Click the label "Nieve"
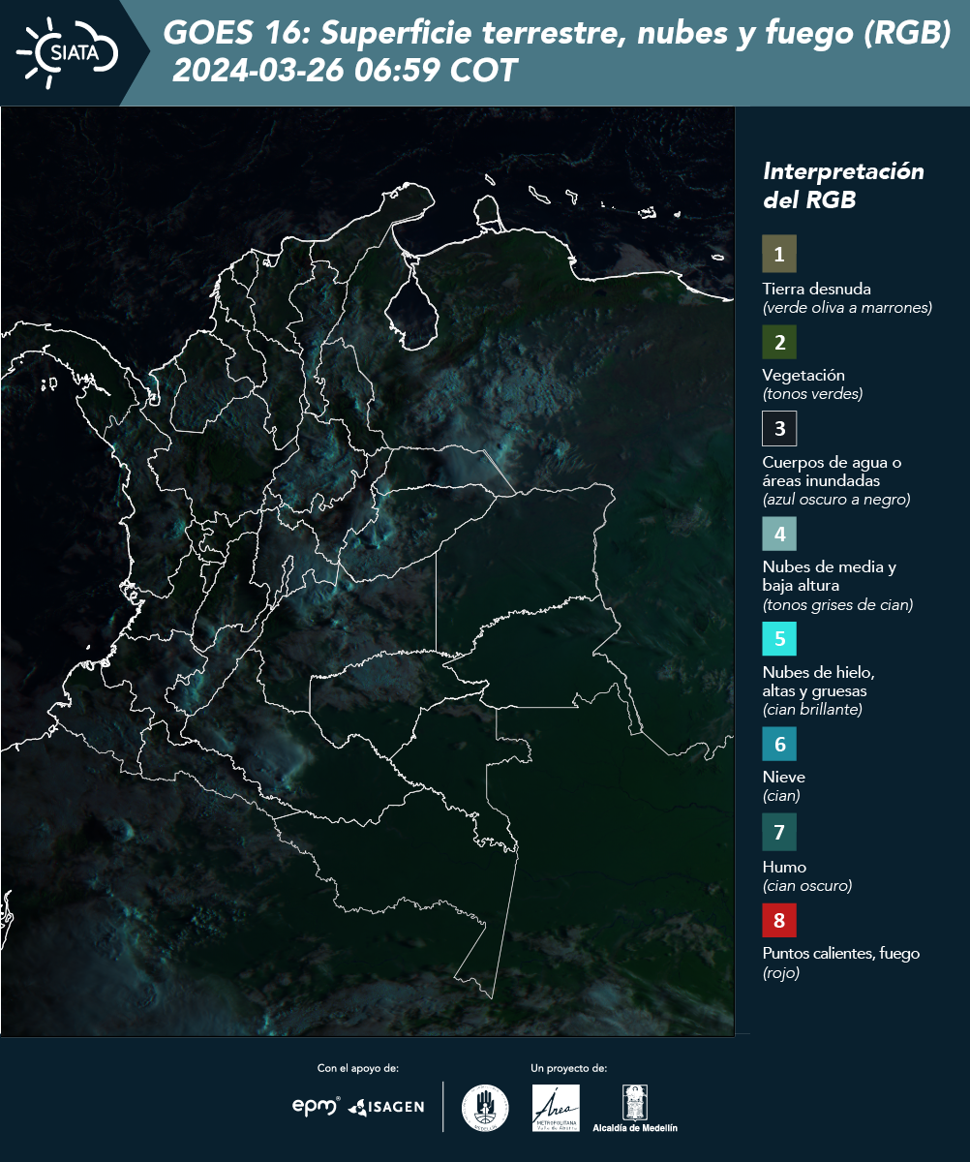Image resolution: width=970 pixels, height=1162 pixels. coord(784,777)
